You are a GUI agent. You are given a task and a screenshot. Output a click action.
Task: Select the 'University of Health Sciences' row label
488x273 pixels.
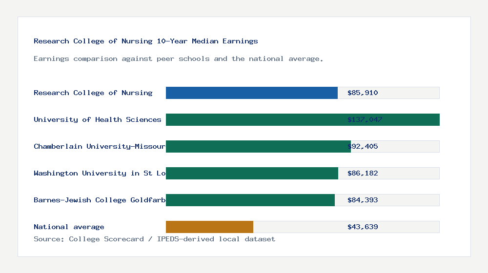98,119
